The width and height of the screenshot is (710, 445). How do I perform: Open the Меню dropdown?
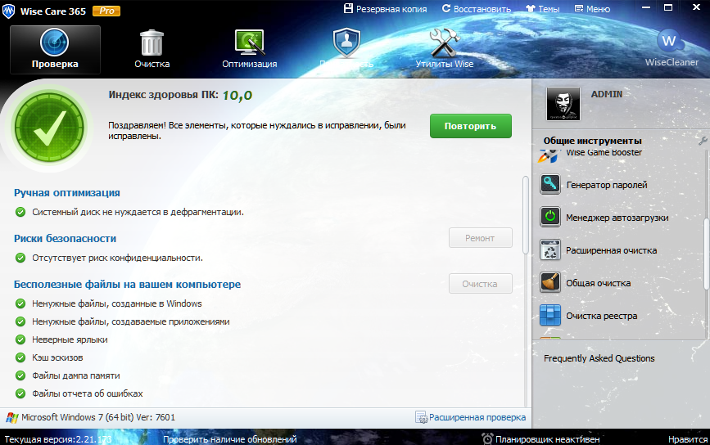coord(592,9)
